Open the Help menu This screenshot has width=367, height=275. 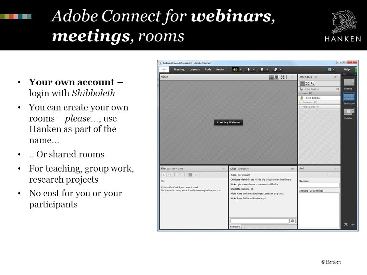(347, 70)
